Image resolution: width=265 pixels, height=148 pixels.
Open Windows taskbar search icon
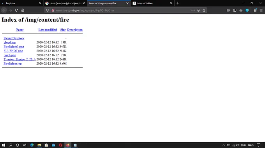click(11, 145)
